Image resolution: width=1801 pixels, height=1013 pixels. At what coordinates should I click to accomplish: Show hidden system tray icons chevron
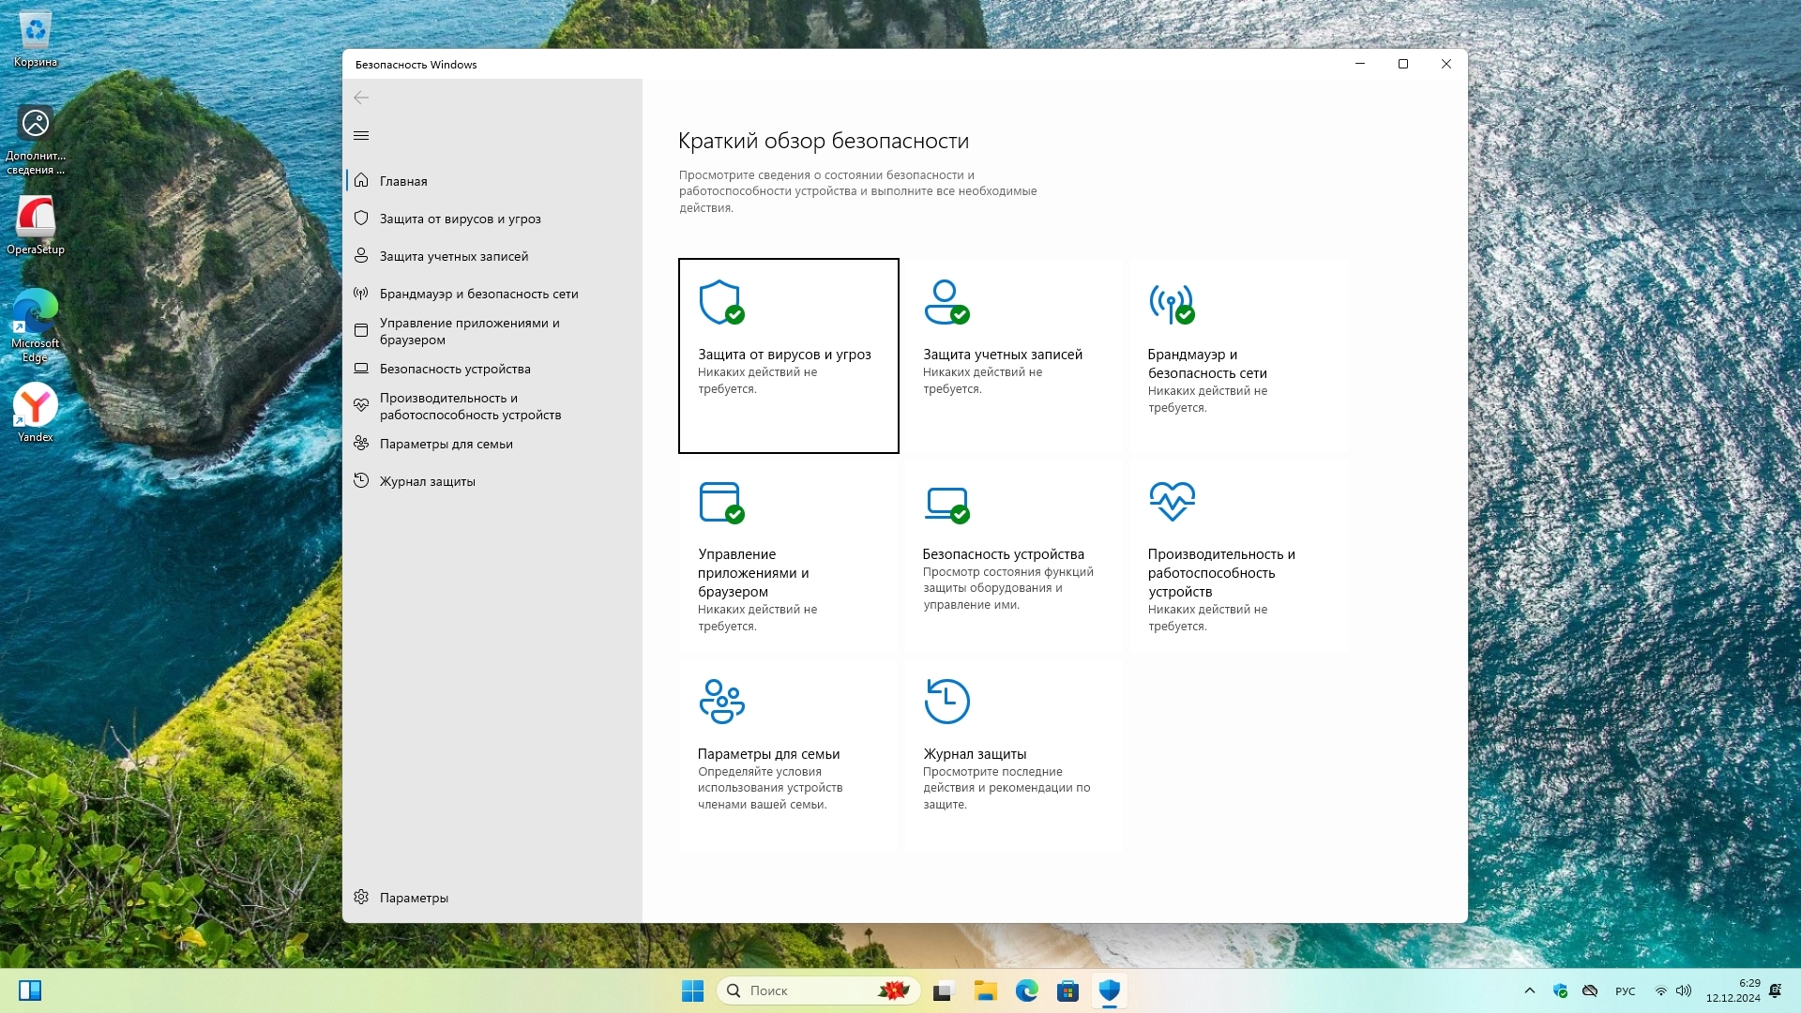(x=1530, y=990)
